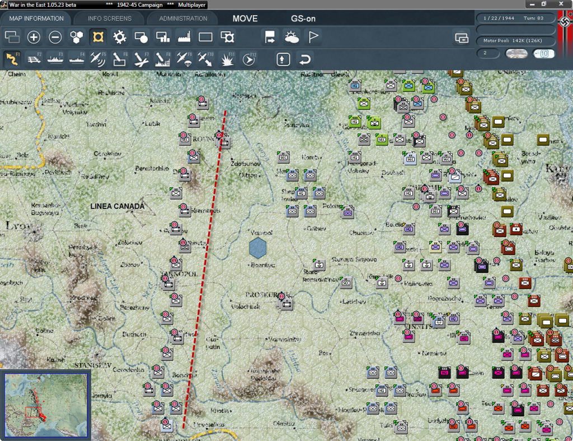The width and height of the screenshot is (573, 441).
Task: Select the blue highlighted hex near Yampol
Action: point(257,248)
